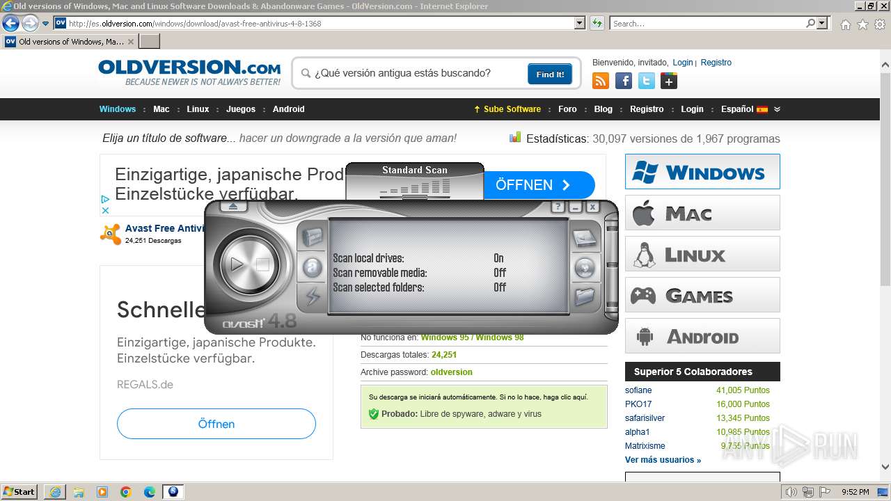Open contributor sofiane profile link

point(638,390)
